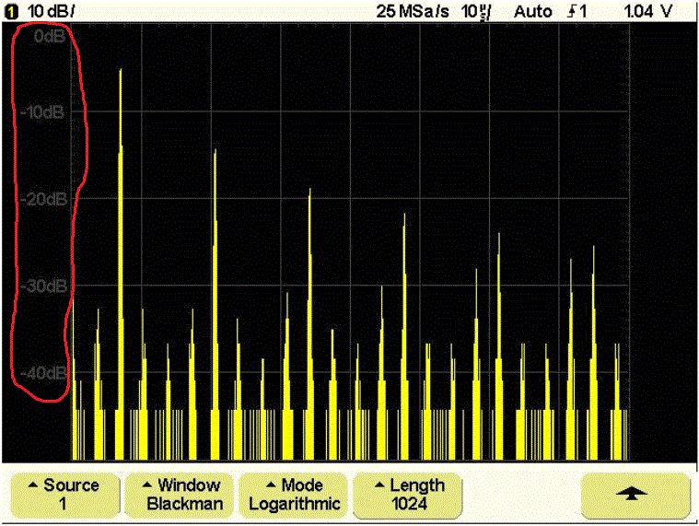
Task: Open the Source 1 softkey menu
Action: (65, 496)
